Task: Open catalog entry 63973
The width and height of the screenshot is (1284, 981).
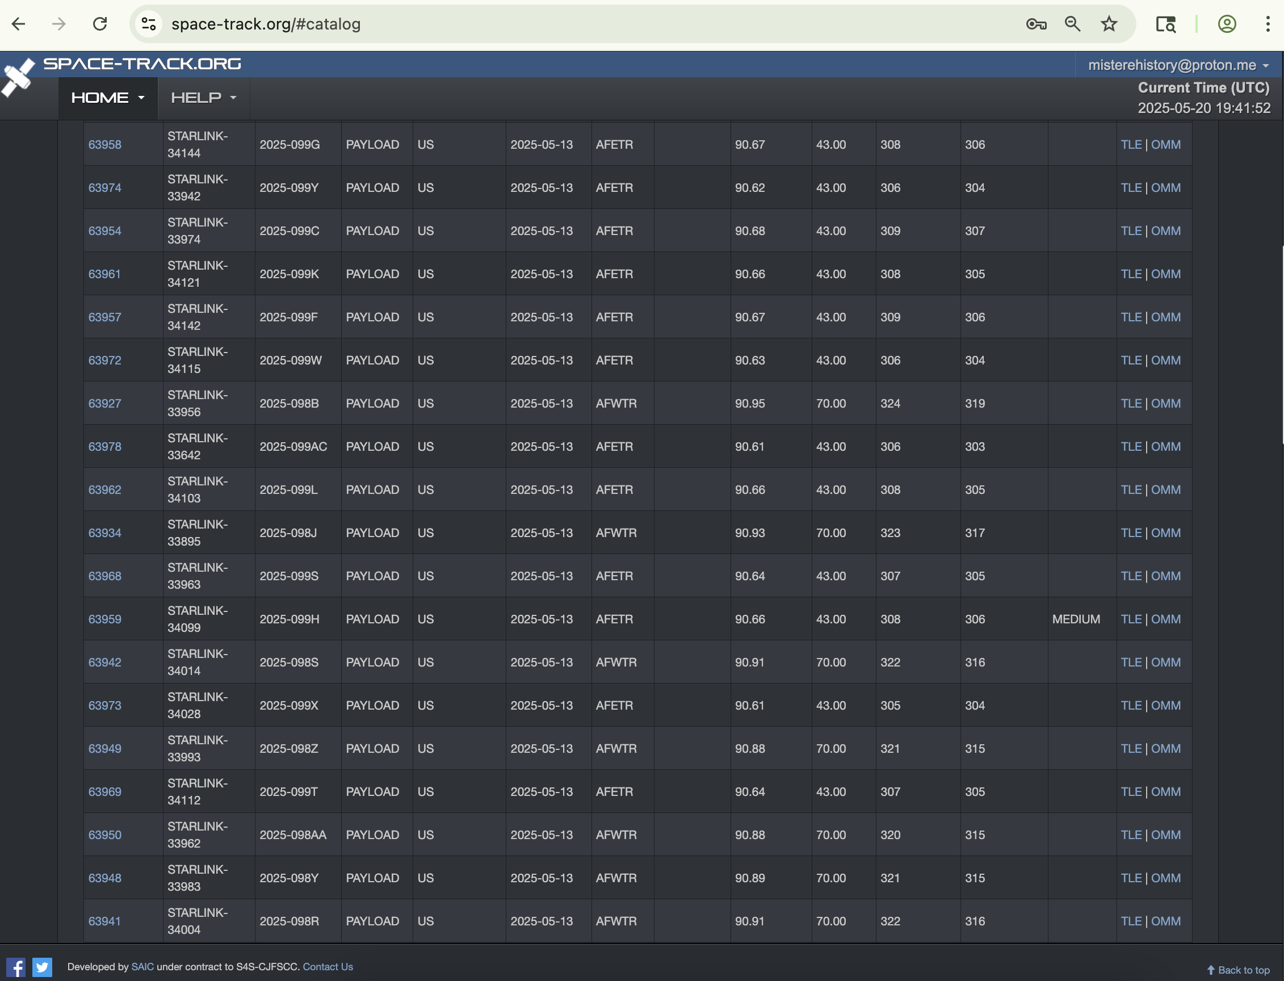Action: click(x=104, y=707)
